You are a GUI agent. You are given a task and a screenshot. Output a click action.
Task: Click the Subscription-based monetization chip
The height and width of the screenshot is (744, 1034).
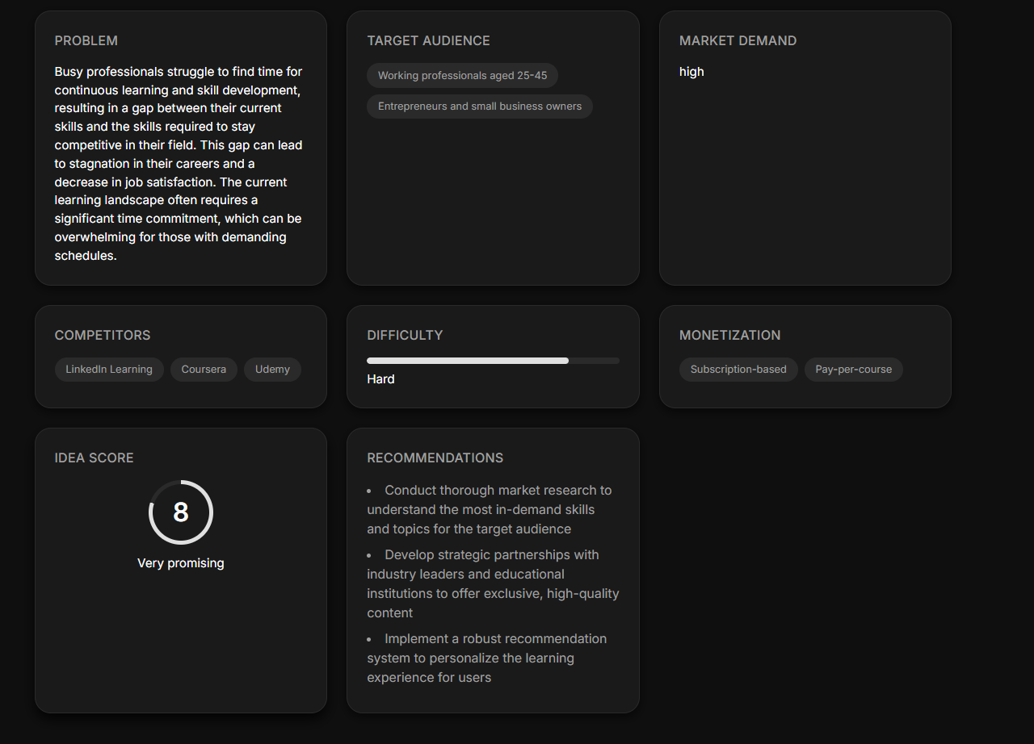coord(738,370)
